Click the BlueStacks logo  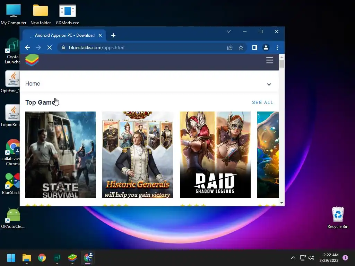32,60
